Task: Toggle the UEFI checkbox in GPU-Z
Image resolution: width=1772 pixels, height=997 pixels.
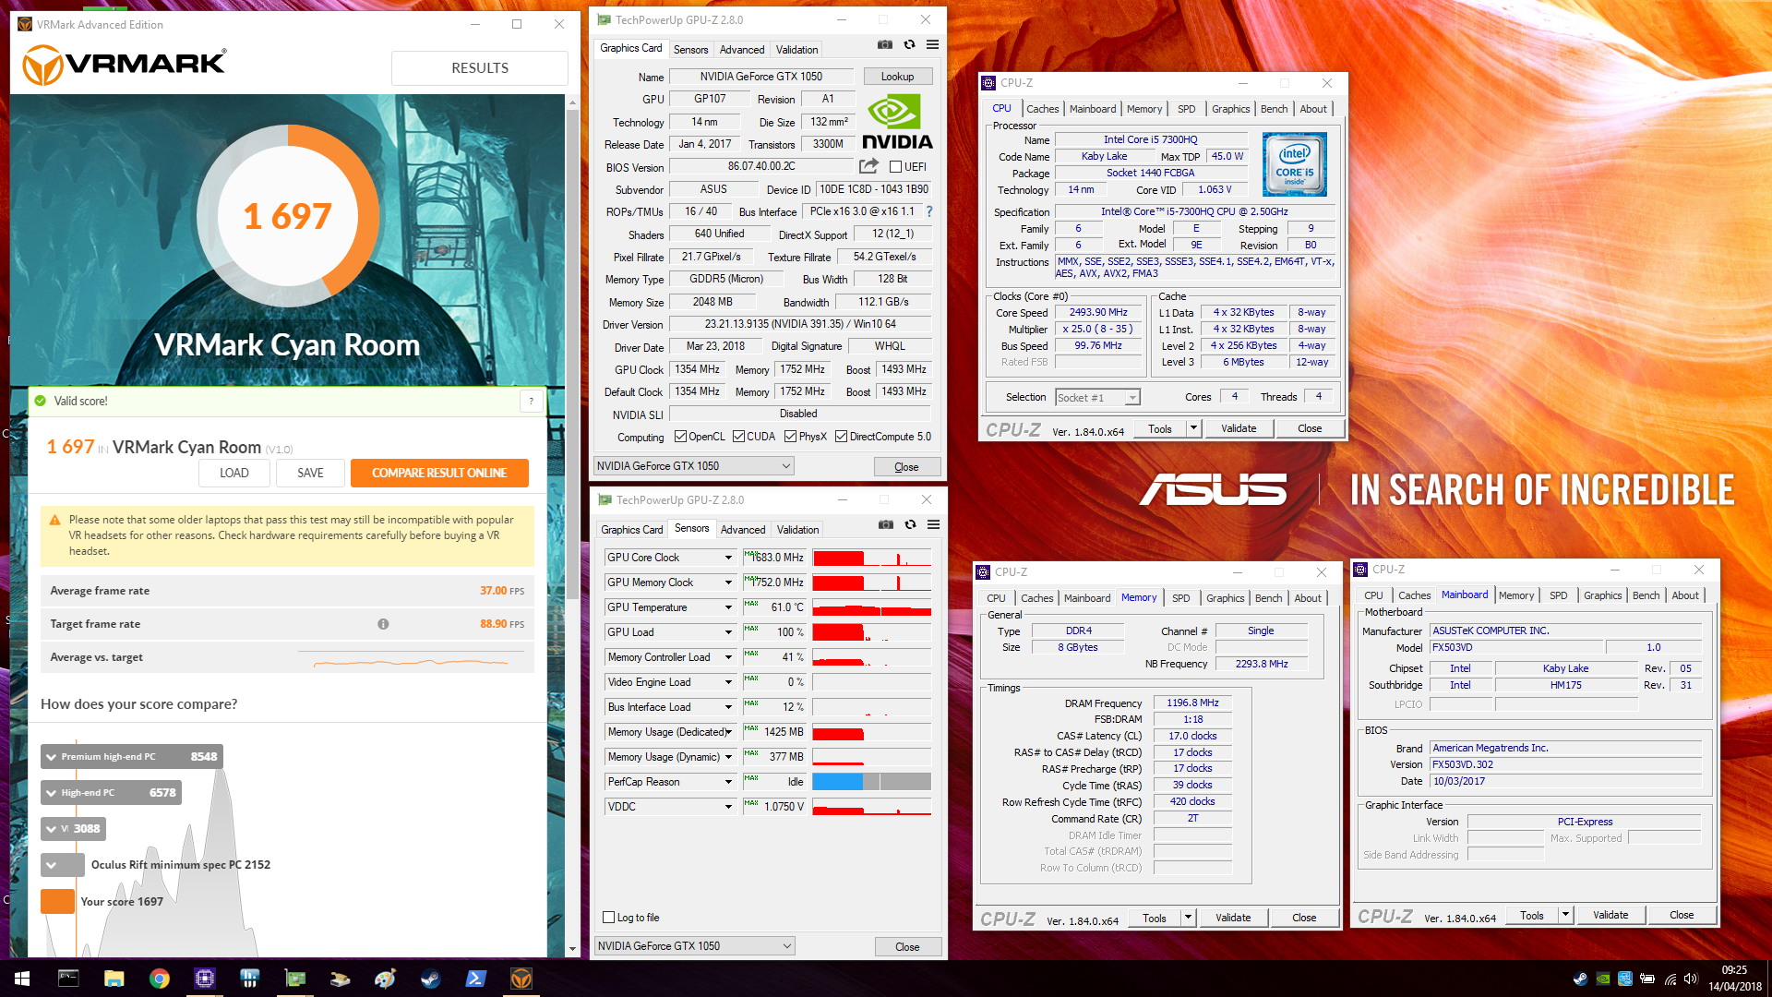Action: tap(894, 167)
